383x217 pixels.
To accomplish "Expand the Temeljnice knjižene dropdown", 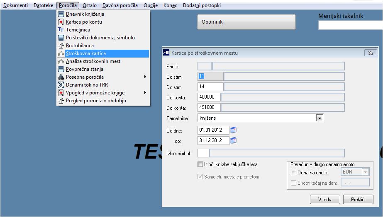I will click(x=320, y=118).
